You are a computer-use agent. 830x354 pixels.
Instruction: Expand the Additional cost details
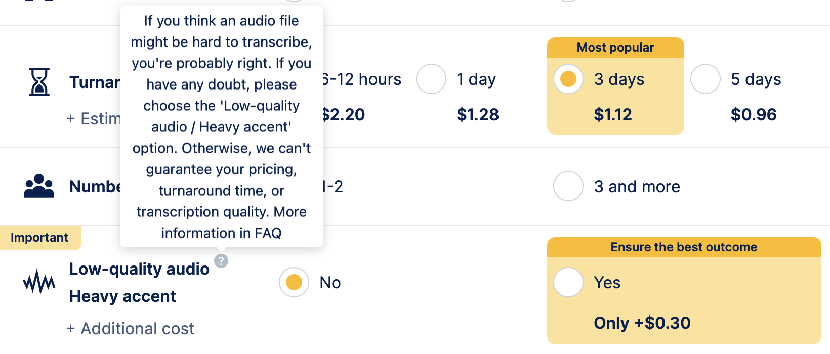pyautogui.click(x=130, y=328)
